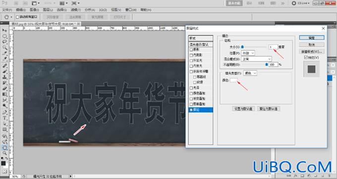Image resolution: width=337 pixels, height=179 pixels.
Task: Click the 新建样式 (New Style) button
Action: (x=312, y=51)
